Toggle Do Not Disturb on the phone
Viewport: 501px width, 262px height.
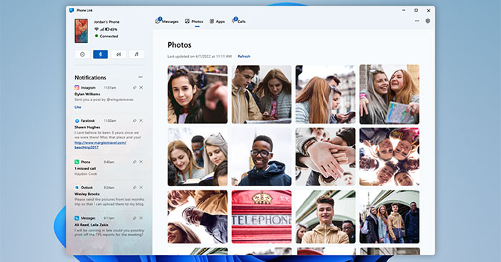pos(82,54)
